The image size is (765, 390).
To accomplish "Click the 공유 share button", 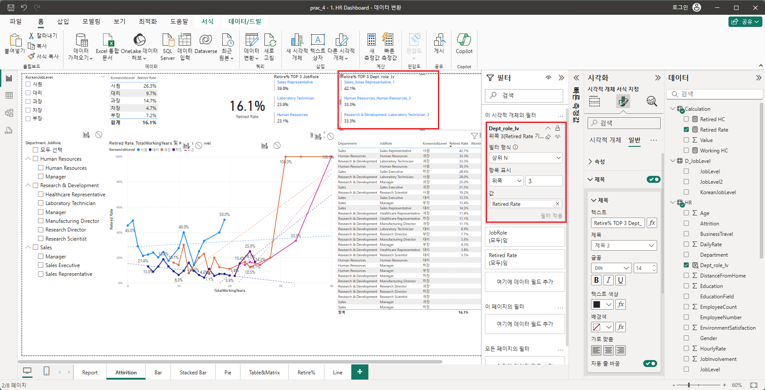I will click(x=745, y=21).
